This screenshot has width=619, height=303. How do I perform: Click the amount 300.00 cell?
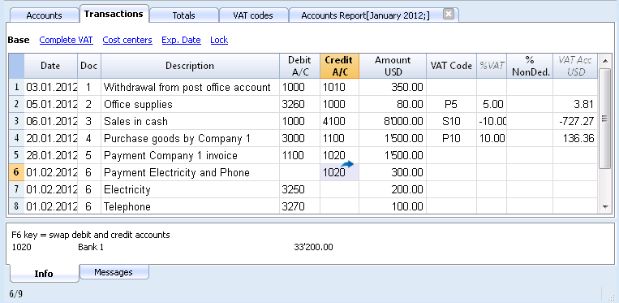point(393,173)
